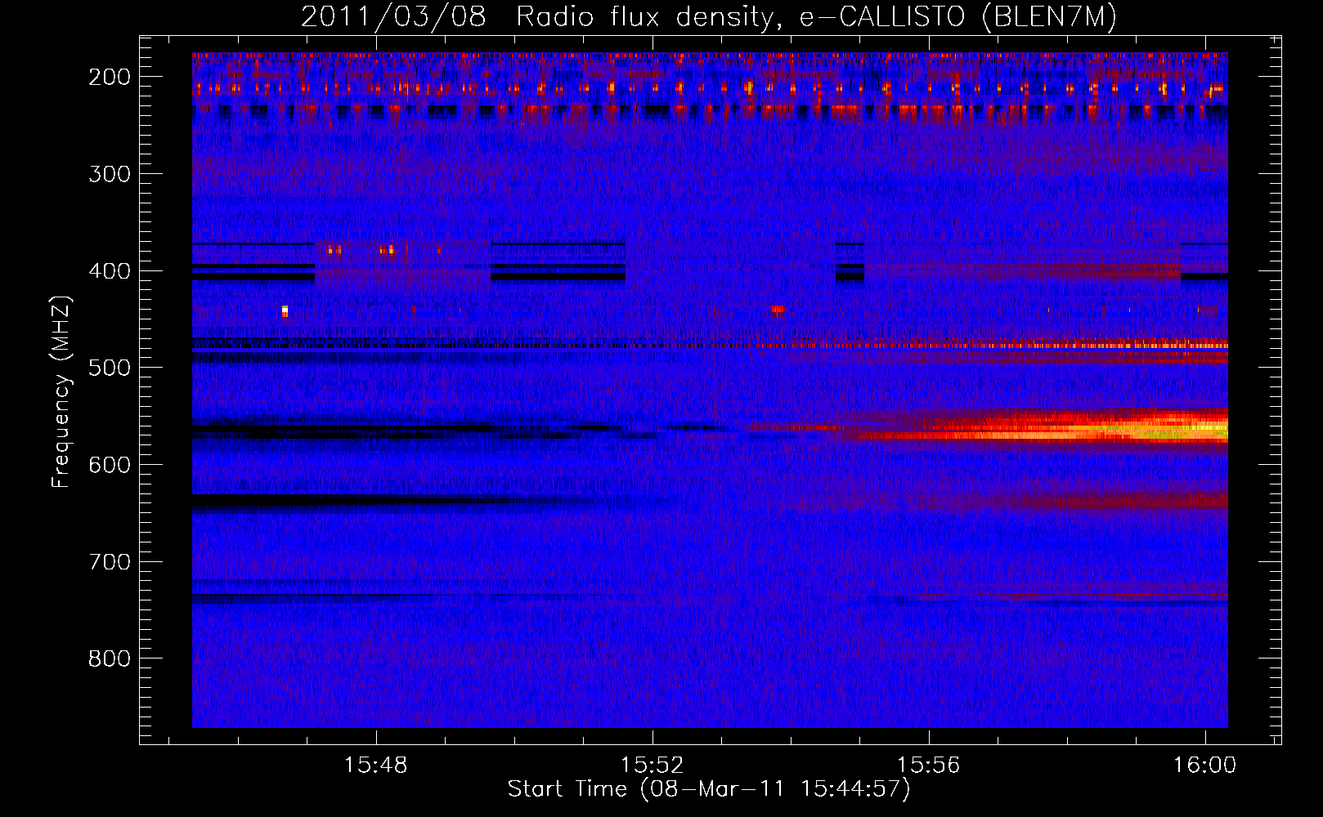The width and height of the screenshot is (1323, 817).
Task: Click the 15:48 time tick label
Action: point(376,766)
